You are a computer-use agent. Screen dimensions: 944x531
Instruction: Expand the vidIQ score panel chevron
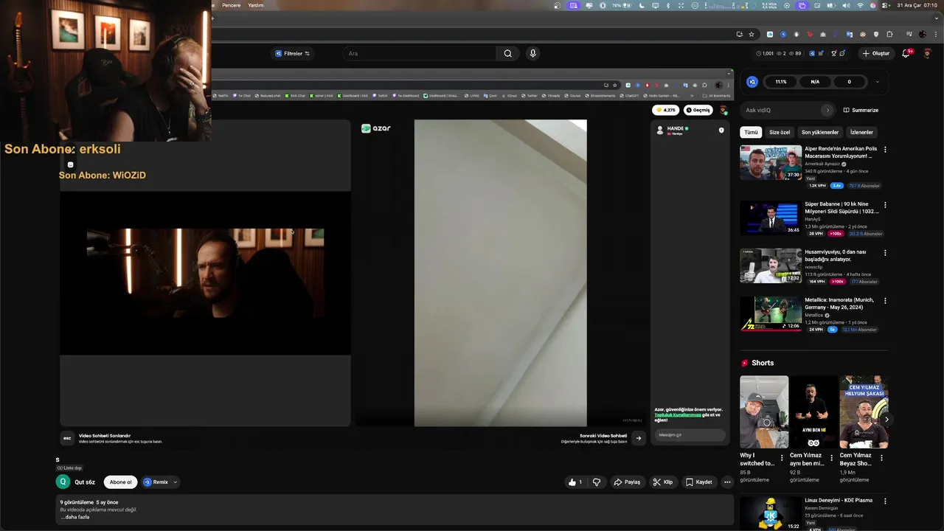point(877,82)
